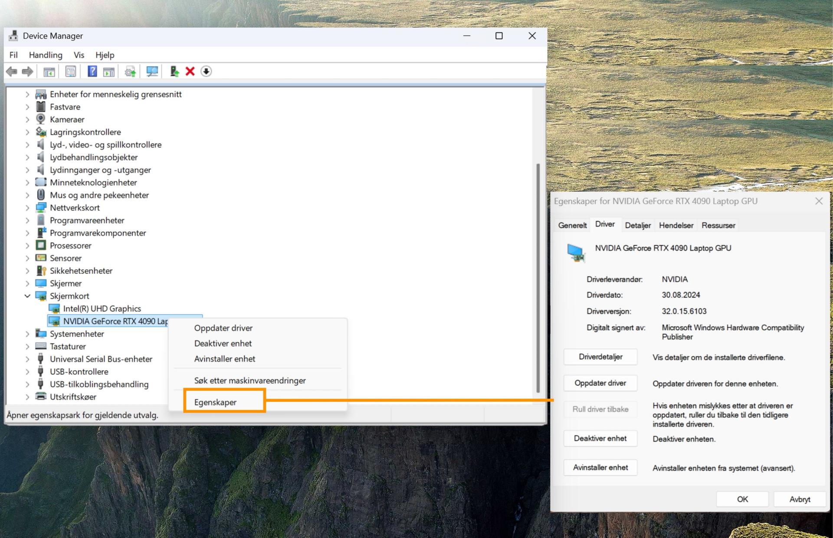Choose Egenskaper from the context menu

pos(216,402)
